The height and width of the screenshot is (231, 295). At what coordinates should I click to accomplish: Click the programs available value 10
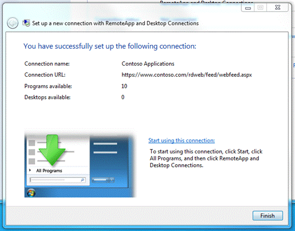click(124, 86)
